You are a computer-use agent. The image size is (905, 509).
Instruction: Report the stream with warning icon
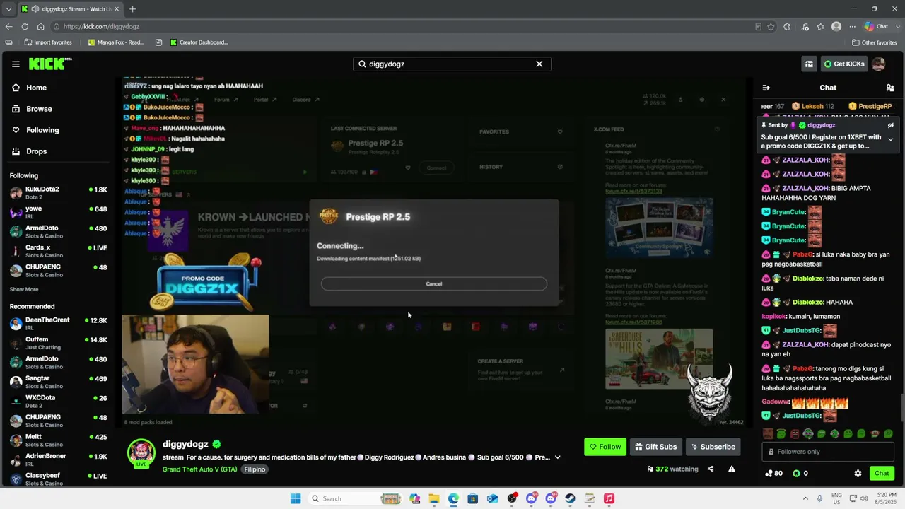(x=732, y=469)
